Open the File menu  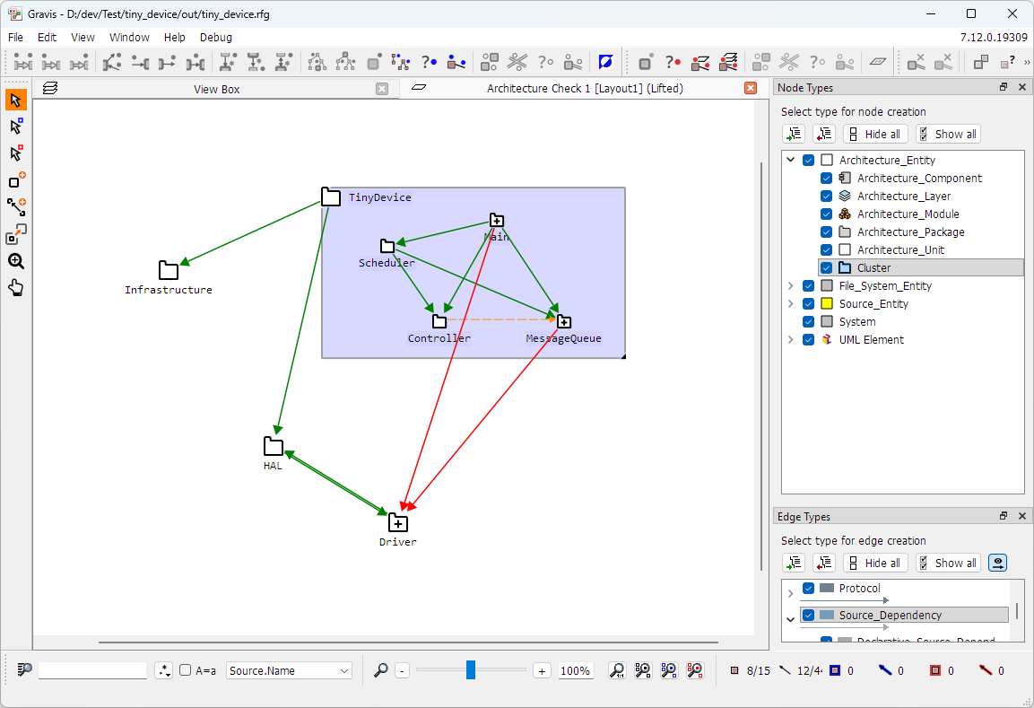pos(15,38)
